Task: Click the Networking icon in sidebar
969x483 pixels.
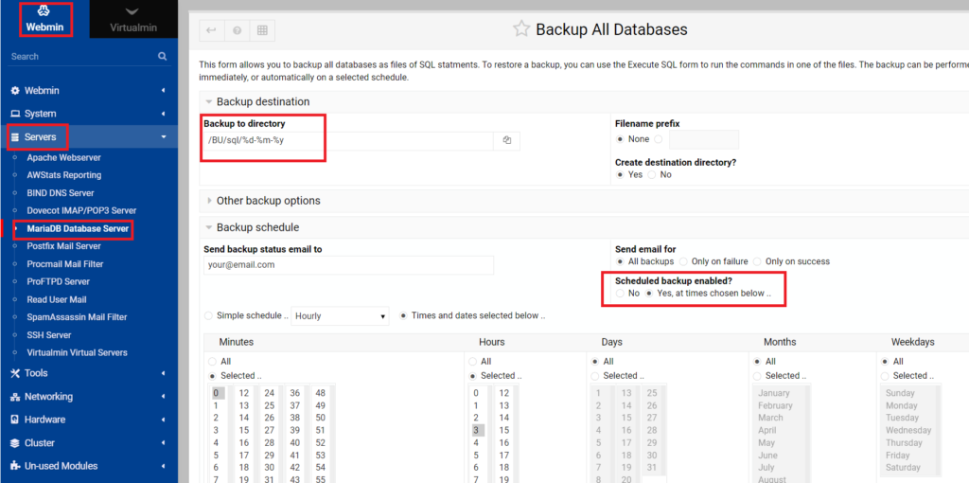Action: pyautogui.click(x=15, y=397)
